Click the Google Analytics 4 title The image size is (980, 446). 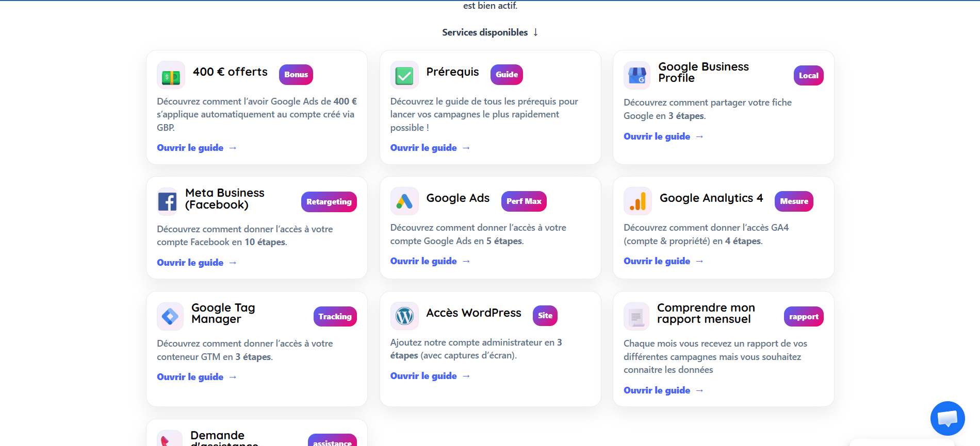pos(711,198)
